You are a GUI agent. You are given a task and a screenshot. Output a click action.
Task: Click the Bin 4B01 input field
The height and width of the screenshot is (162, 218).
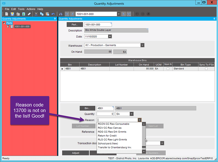pyautogui.click(x=105, y=108)
